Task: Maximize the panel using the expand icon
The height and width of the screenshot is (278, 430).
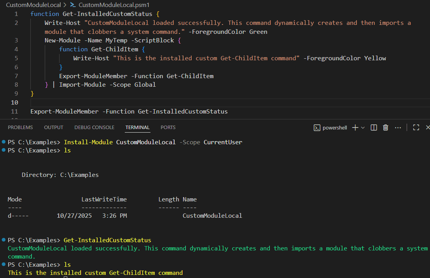Action: click(416, 127)
